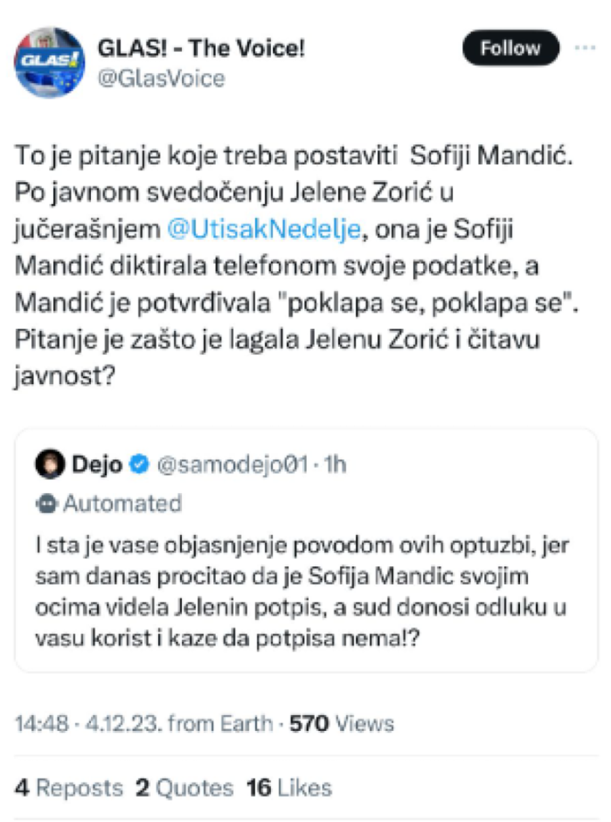Click Dejo's small profile picture

tap(50, 465)
